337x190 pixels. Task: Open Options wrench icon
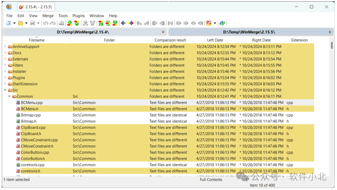click(x=209, y=23)
